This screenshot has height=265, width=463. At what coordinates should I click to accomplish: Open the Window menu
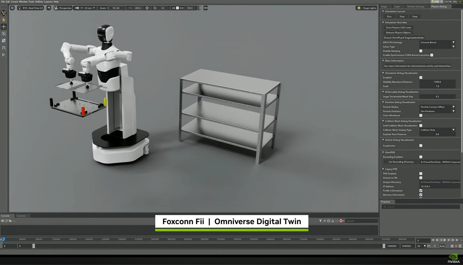point(23,2)
